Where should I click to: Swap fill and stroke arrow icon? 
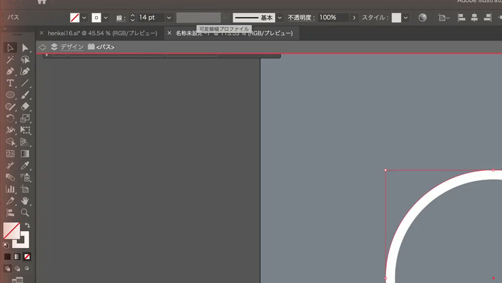pyautogui.click(x=27, y=225)
